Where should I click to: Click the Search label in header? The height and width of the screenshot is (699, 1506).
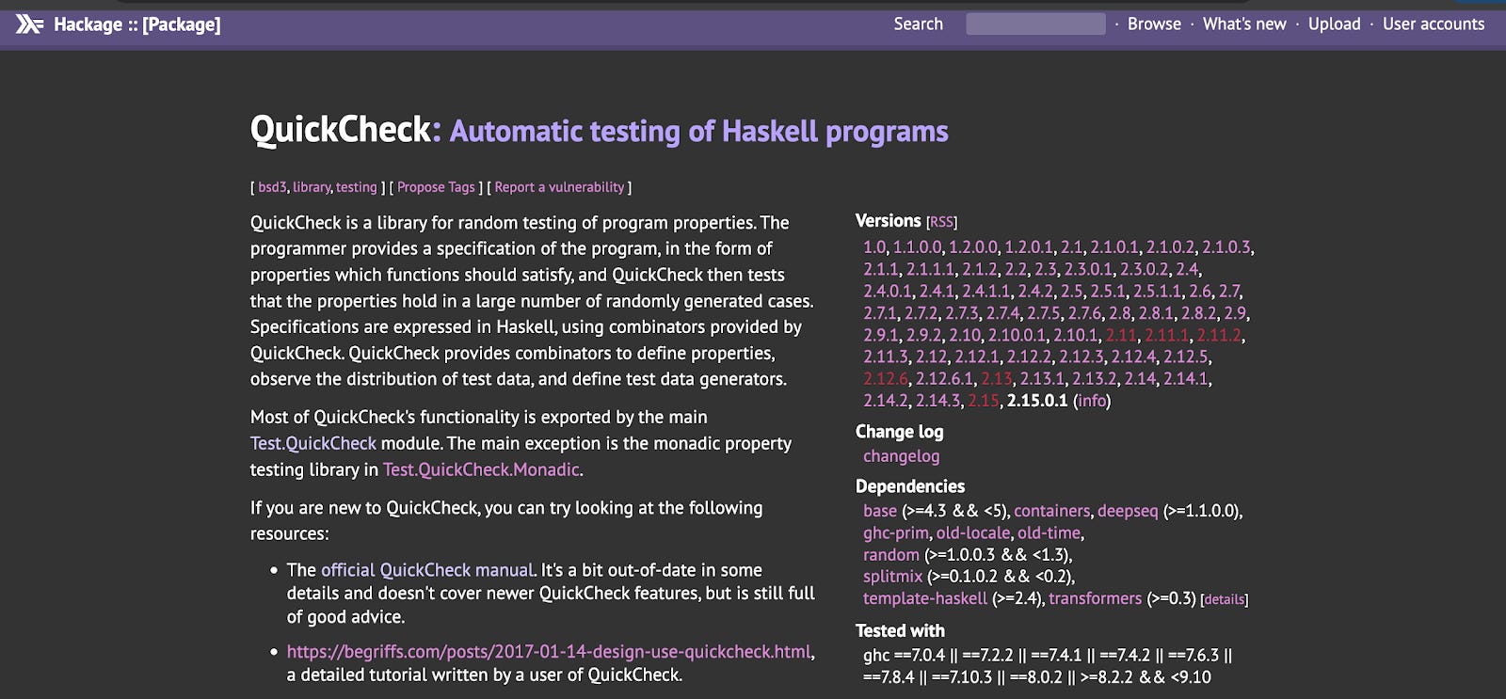coord(918,24)
